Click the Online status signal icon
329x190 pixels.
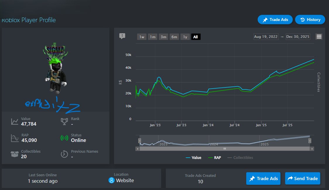point(64,138)
